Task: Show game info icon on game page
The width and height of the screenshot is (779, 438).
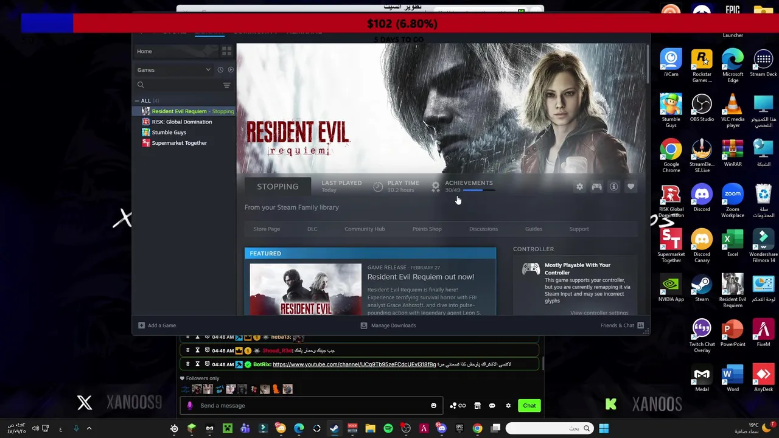Action: pos(613,187)
